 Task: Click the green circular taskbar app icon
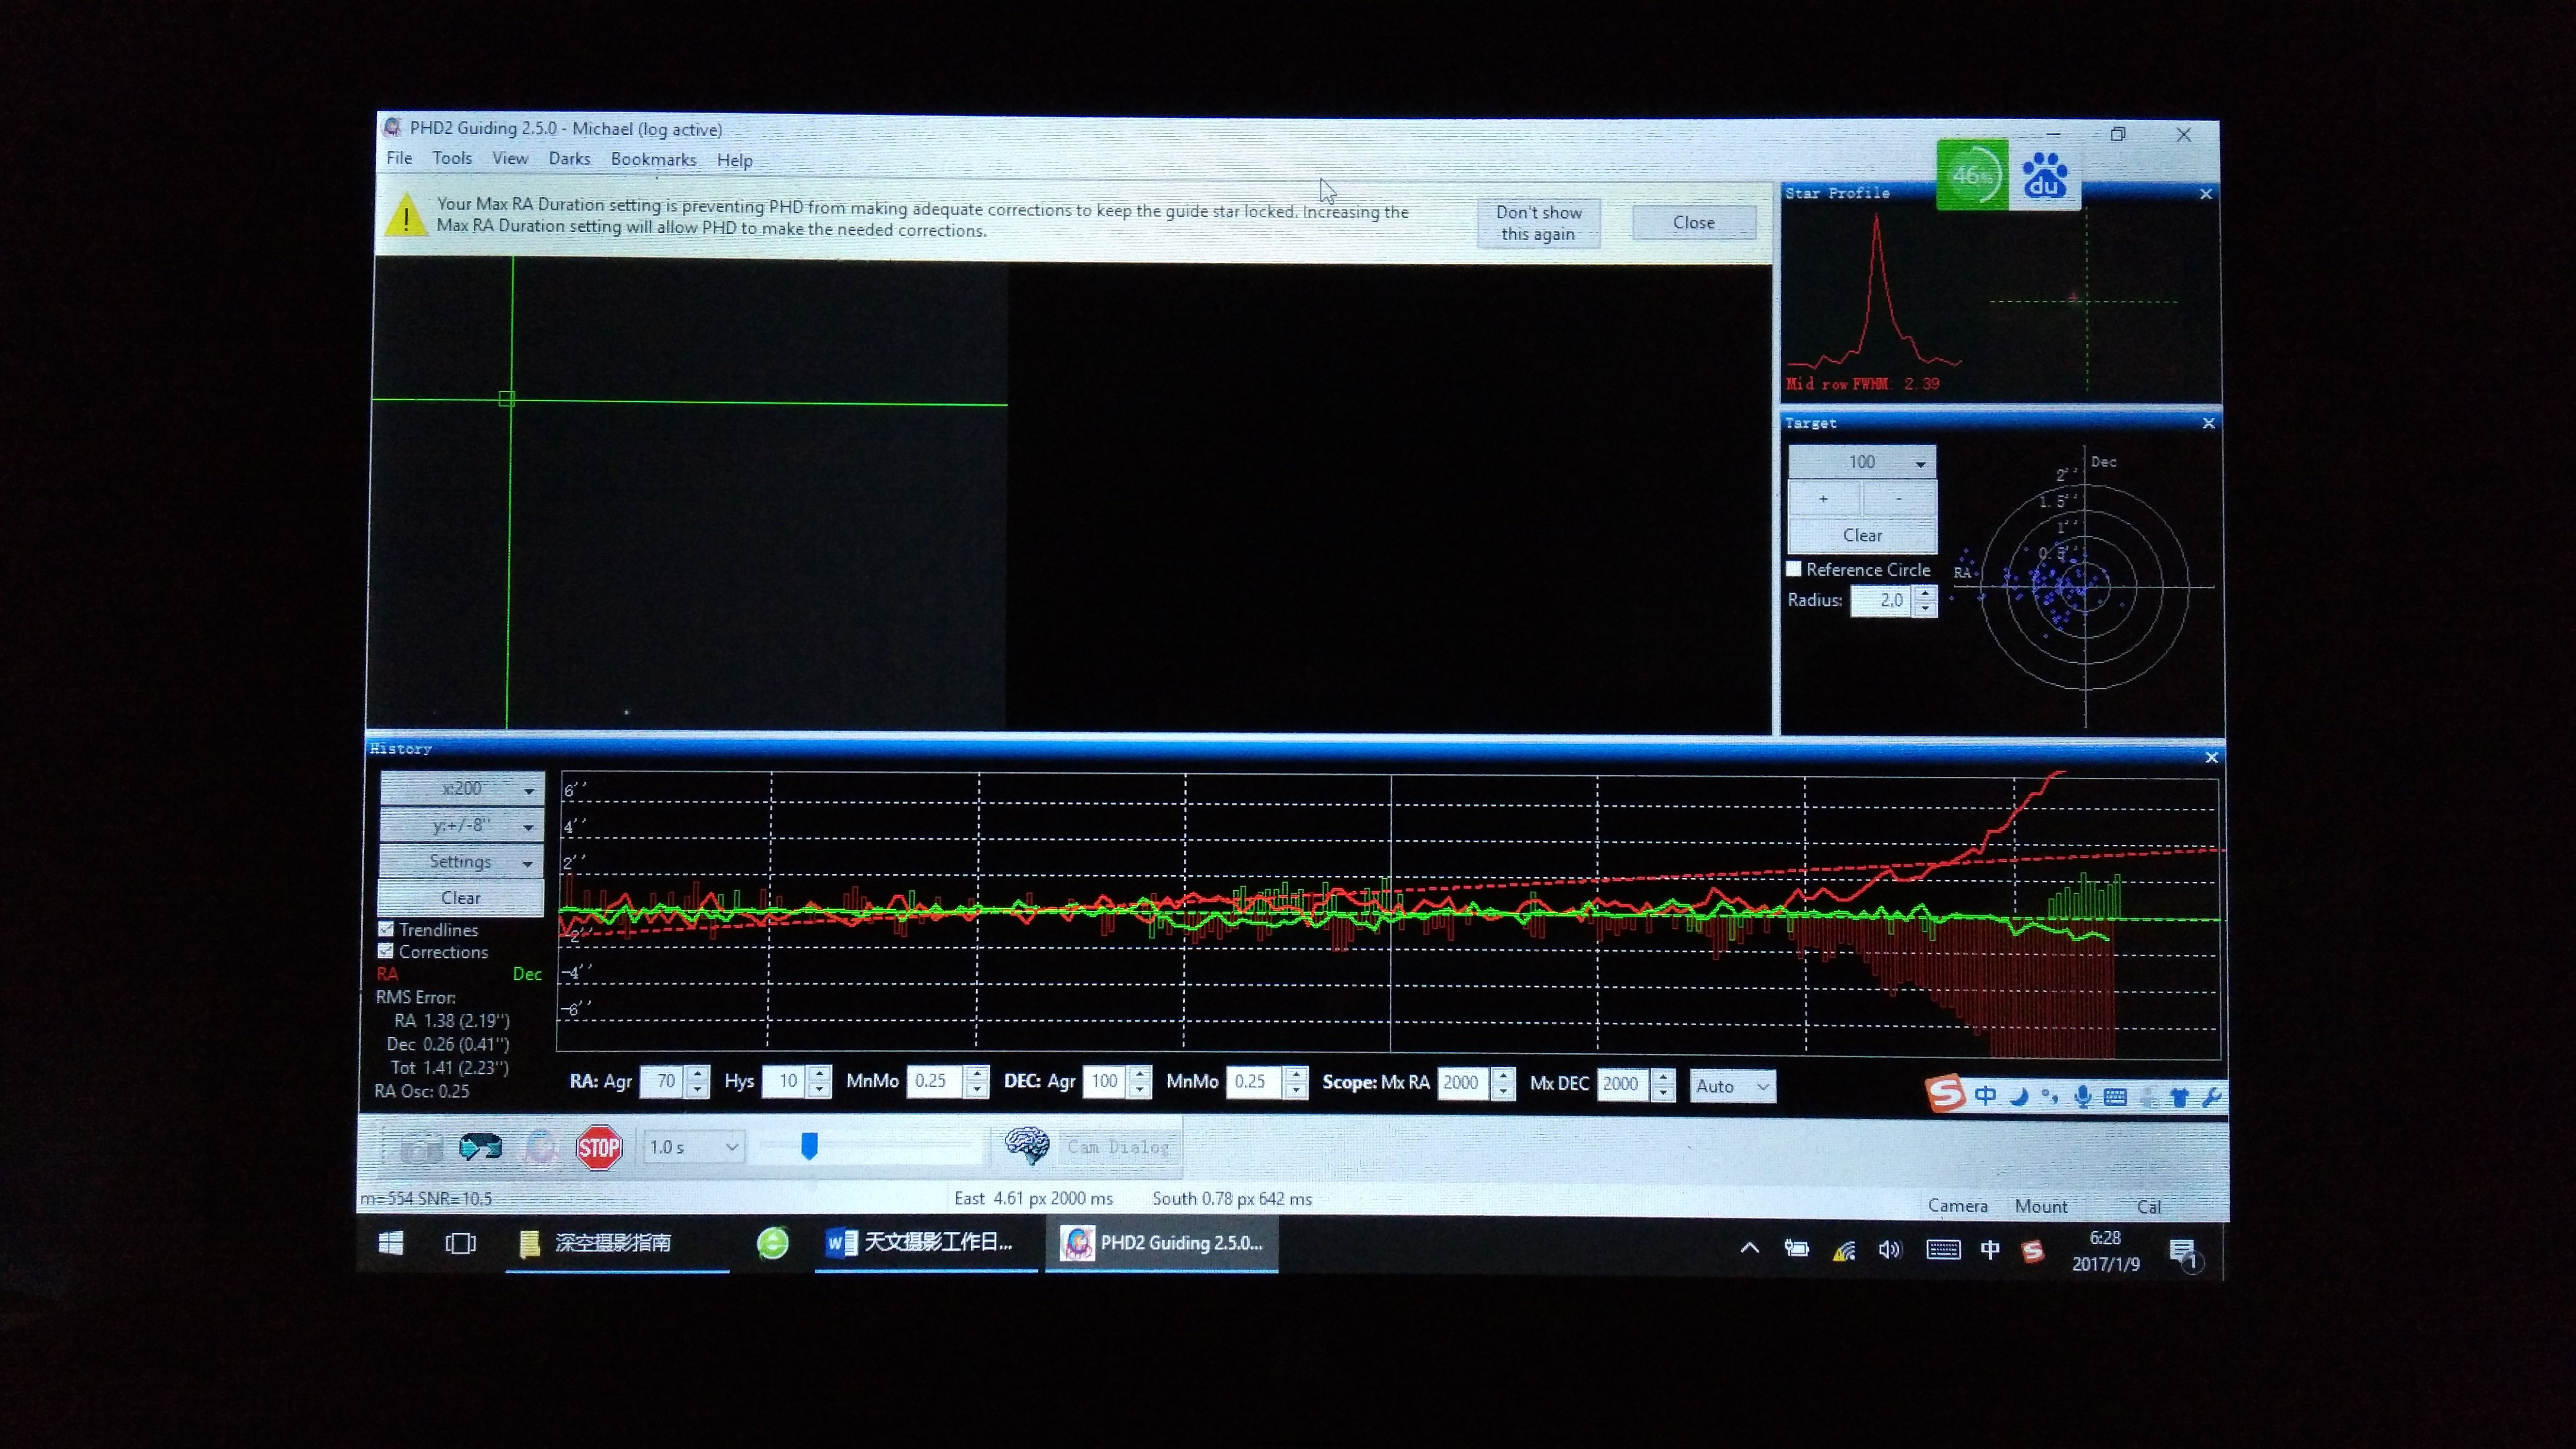coord(772,1243)
